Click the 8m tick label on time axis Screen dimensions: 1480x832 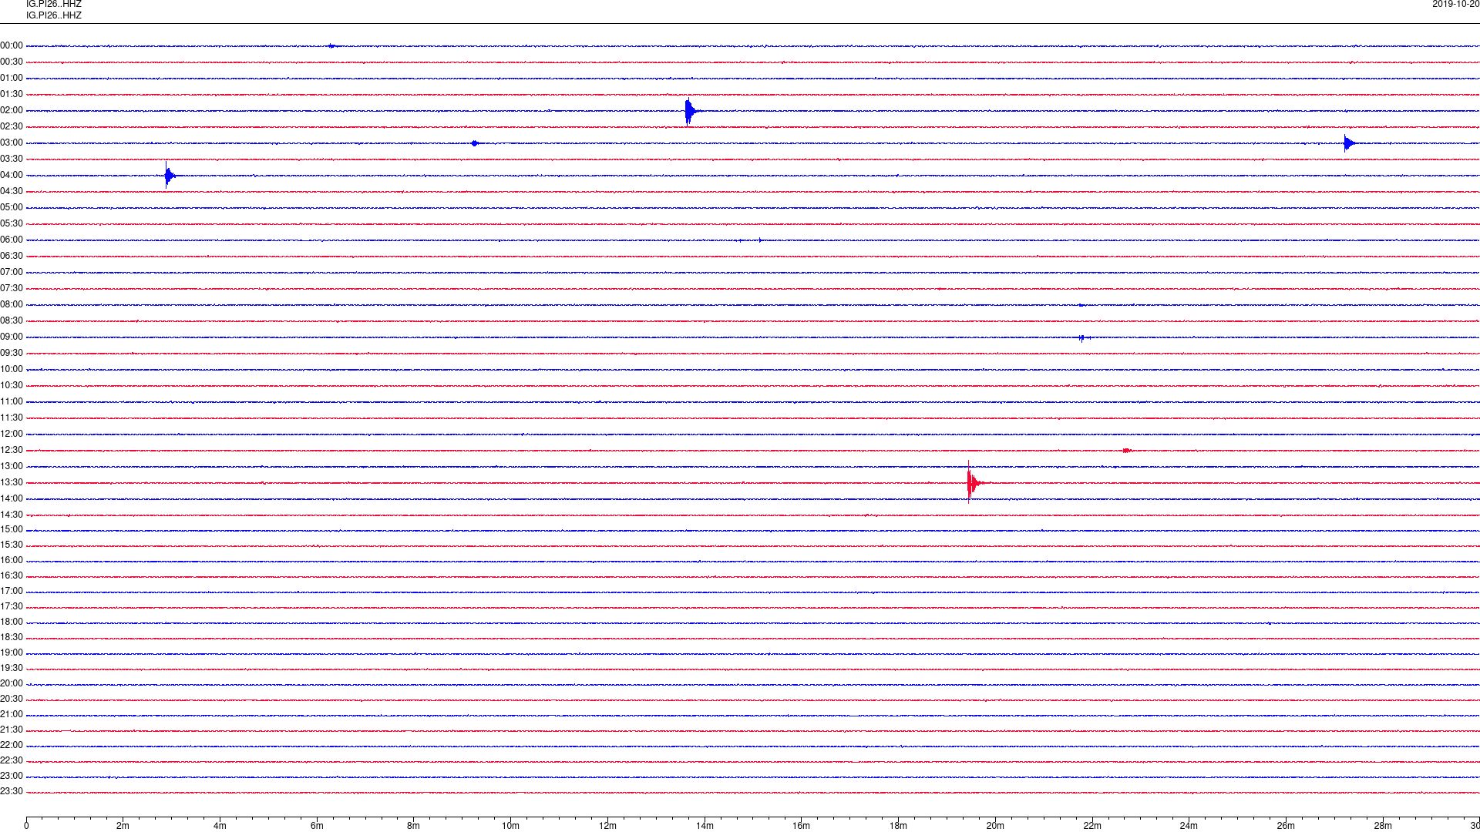point(414,826)
